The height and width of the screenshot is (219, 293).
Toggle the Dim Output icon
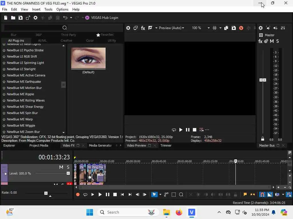(276, 28)
